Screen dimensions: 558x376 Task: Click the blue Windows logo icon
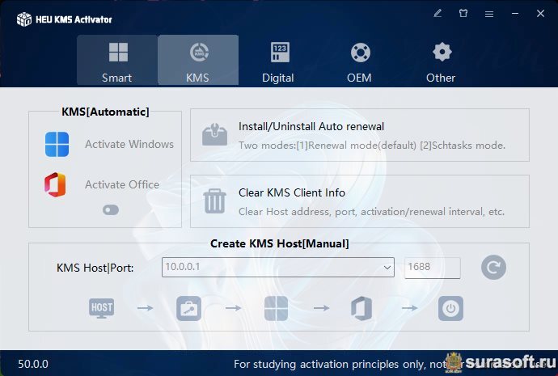[x=57, y=144]
